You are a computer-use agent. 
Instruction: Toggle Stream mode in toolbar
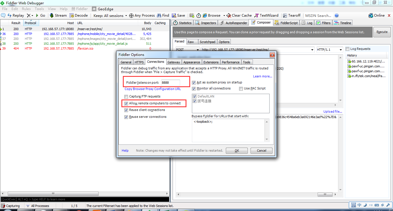point(58,15)
